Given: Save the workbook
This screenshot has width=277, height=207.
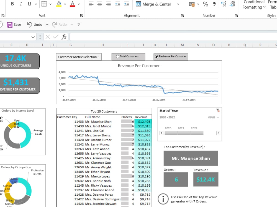Looking at the screenshot, I should [14, 25].
